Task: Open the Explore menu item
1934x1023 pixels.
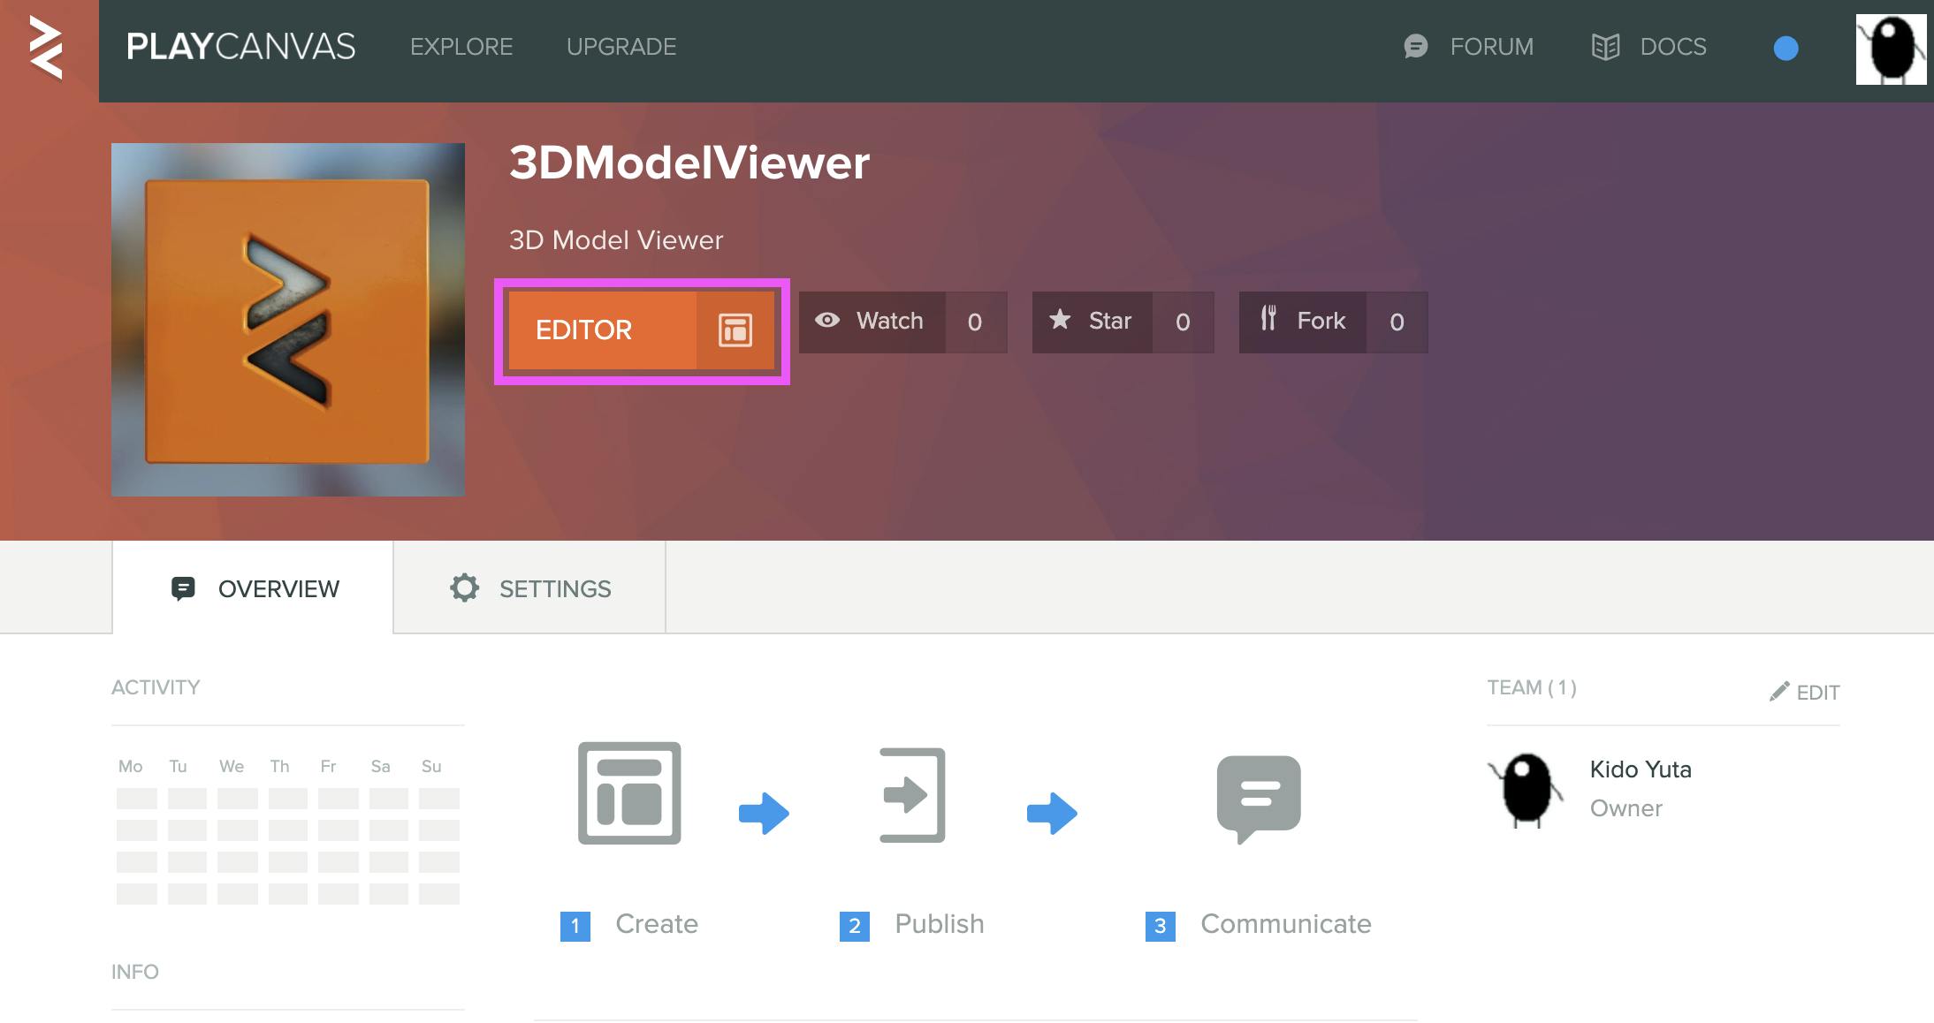Action: tap(461, 47)
